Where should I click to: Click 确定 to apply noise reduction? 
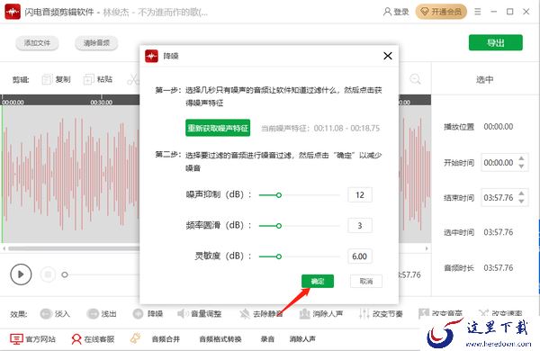pos(317,281)
